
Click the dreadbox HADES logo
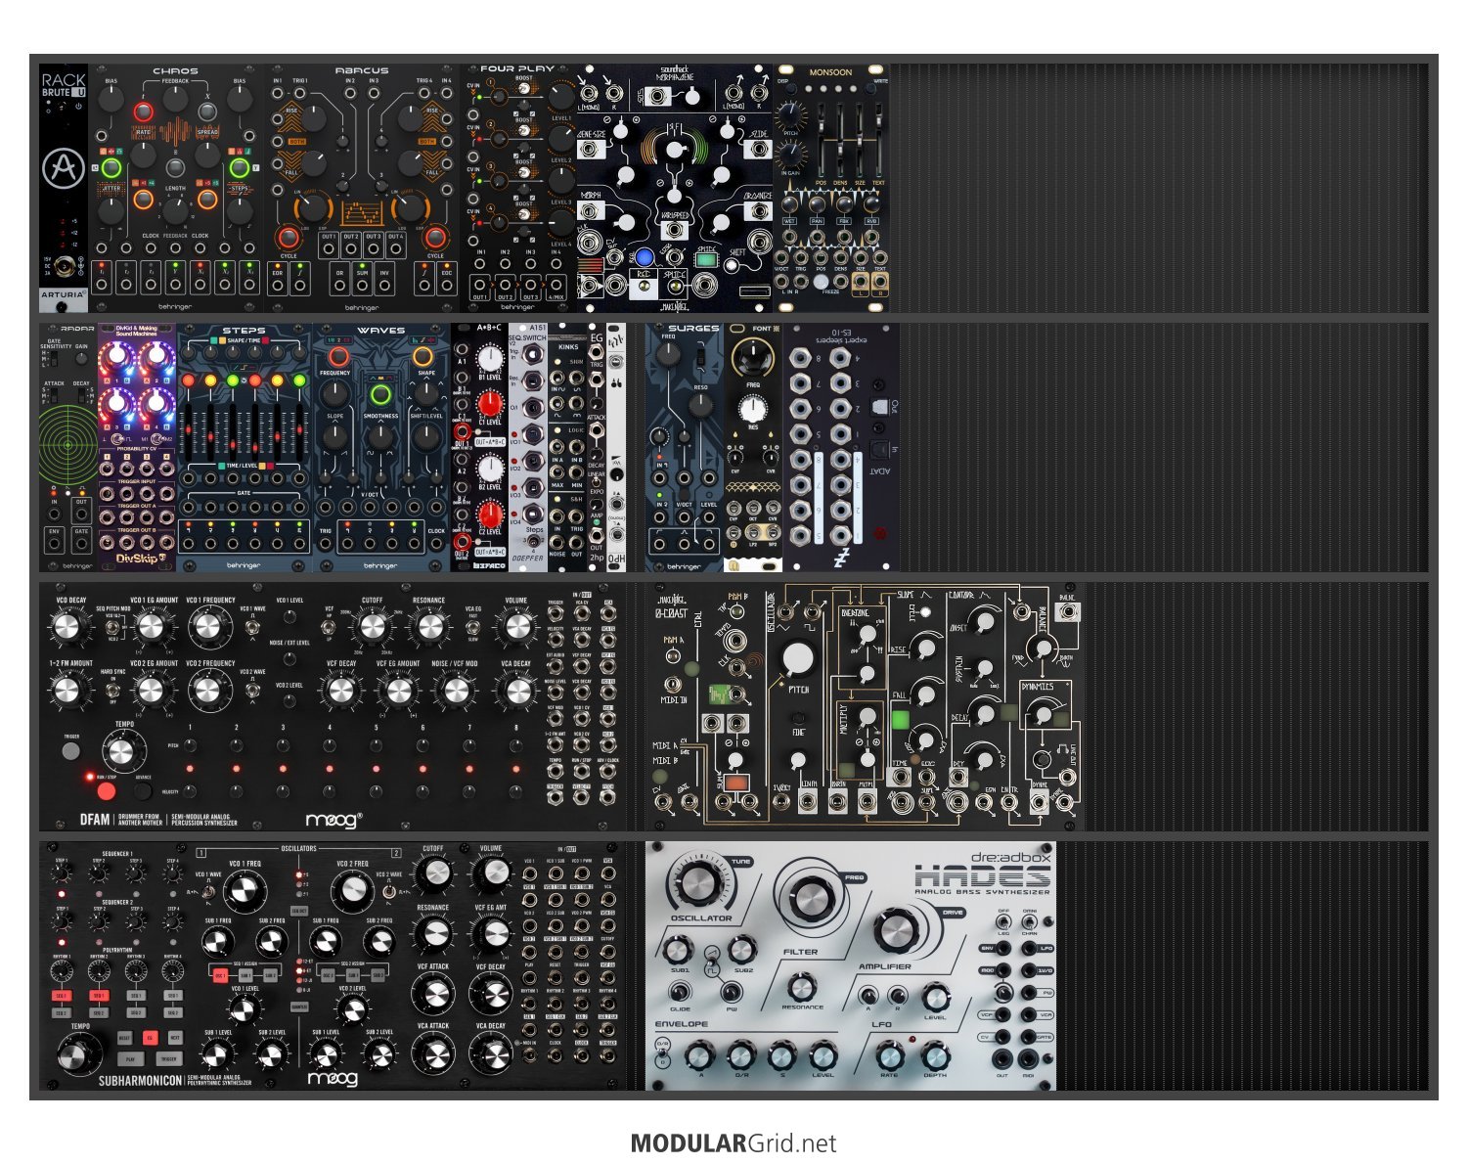click(981, 873)
